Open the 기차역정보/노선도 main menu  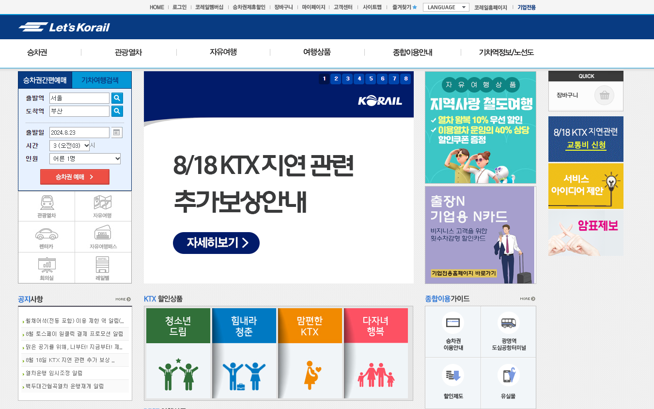click(506, 52)
